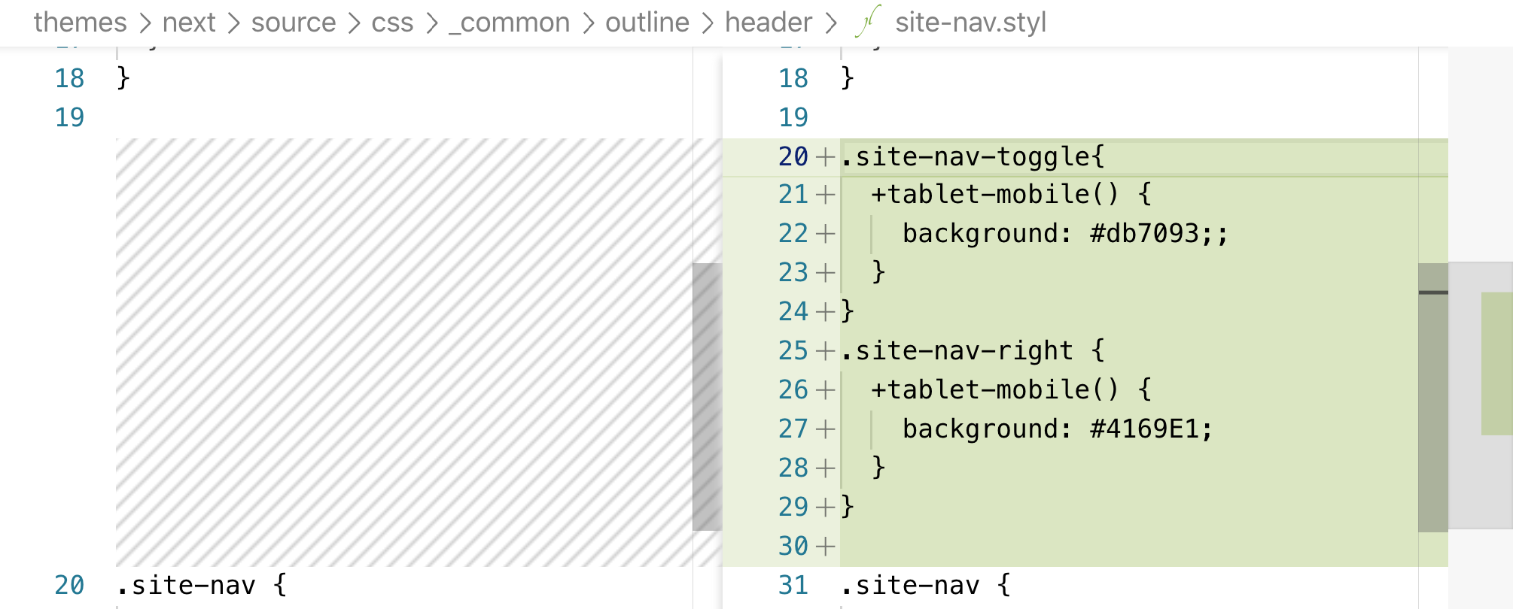Screen dimensions: 1513x609
Task: Click '+tablet-mobile()' on line 21
Action: [995, 195]
